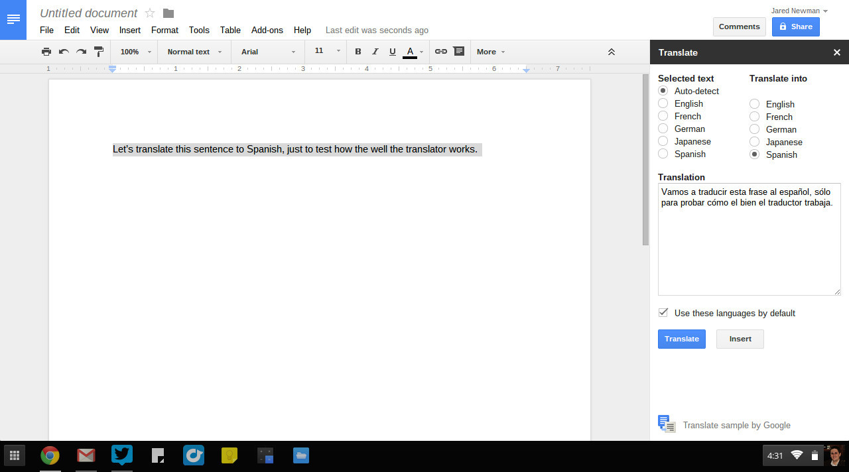849x472 pixels.
Task: Star the Untitled document
Action: click(150, 13)
